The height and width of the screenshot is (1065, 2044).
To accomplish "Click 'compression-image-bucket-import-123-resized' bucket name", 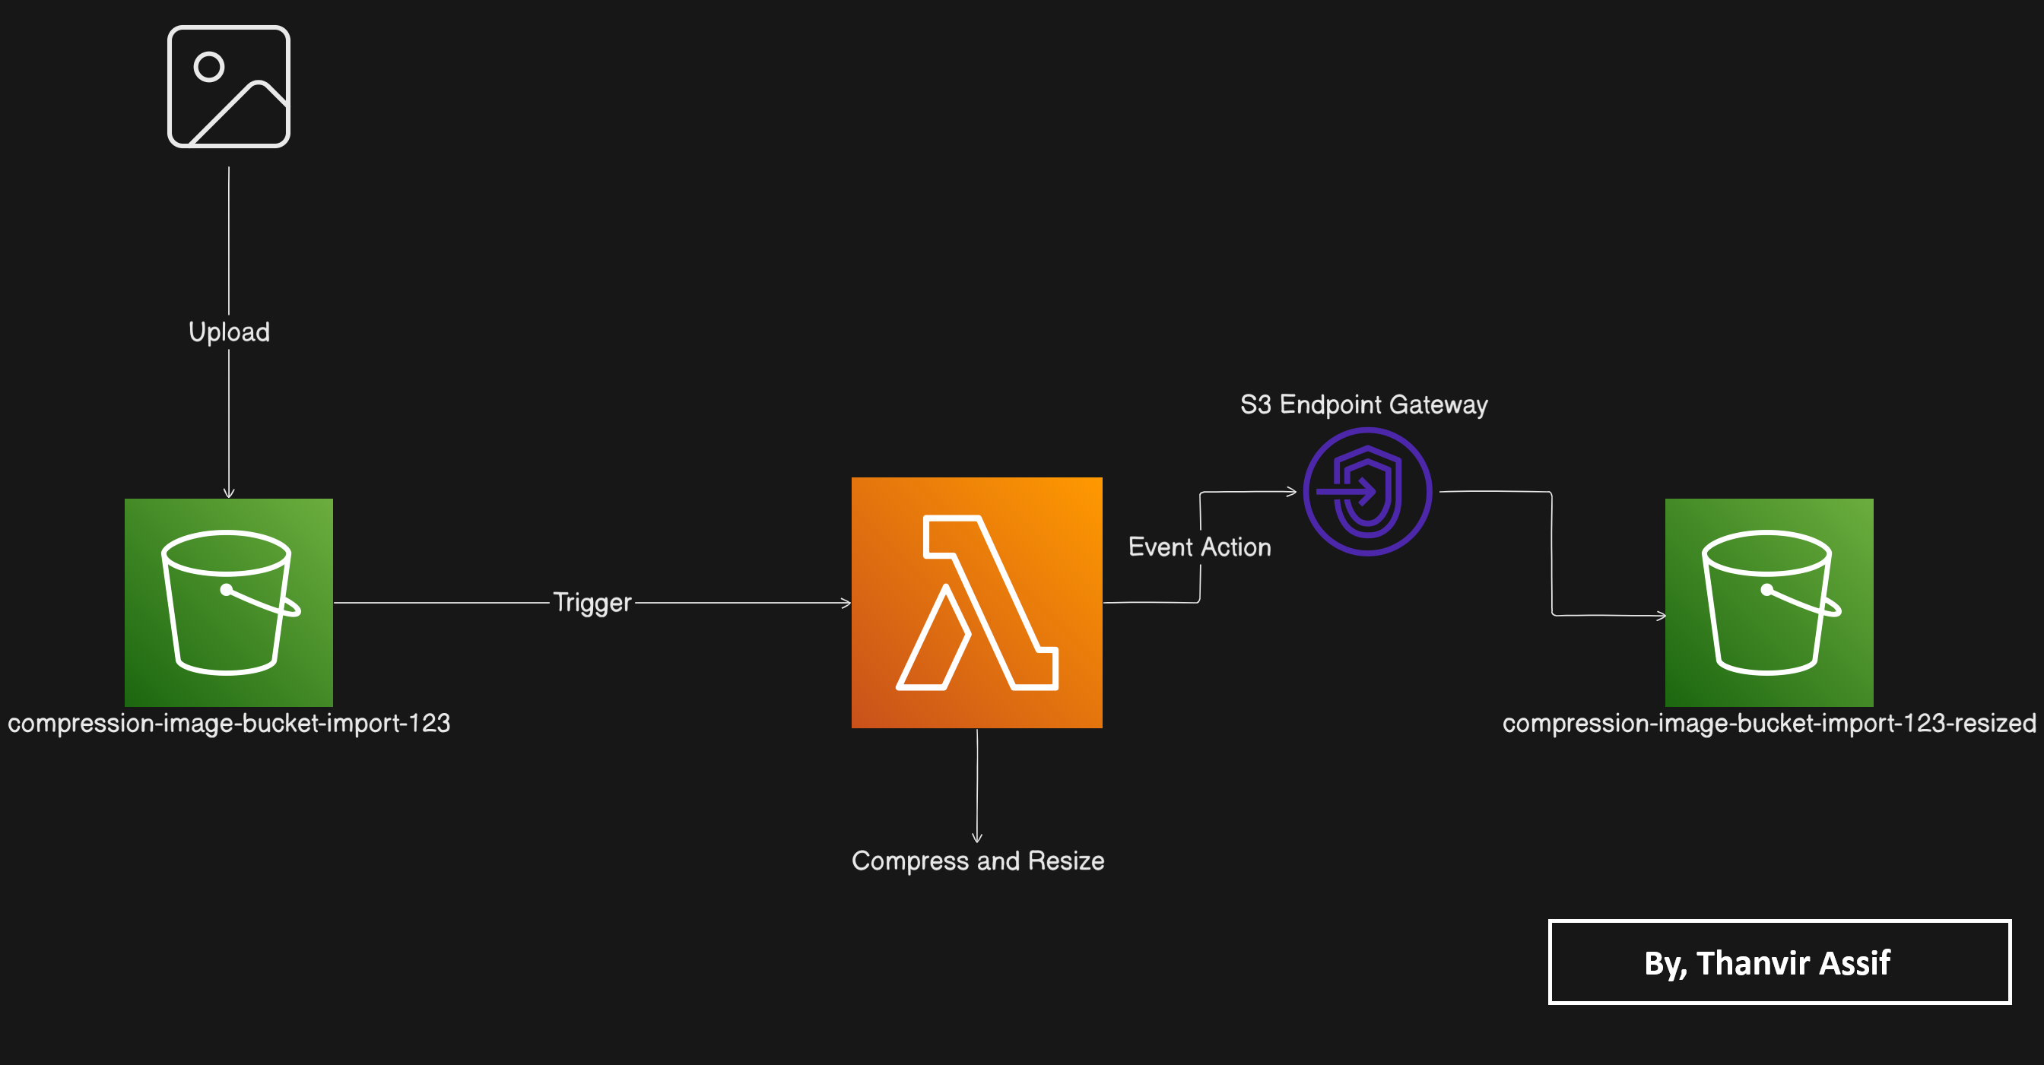I will [1769, 723].
